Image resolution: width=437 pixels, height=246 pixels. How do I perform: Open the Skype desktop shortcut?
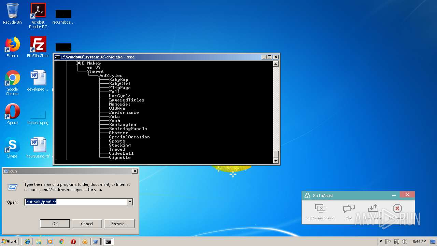(x=12, y=148)
